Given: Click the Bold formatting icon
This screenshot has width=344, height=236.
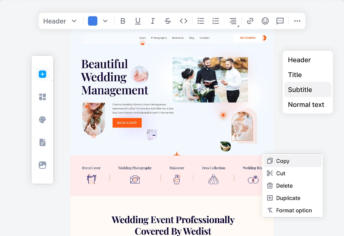Looking at the screenshot, I should [123, 21].
